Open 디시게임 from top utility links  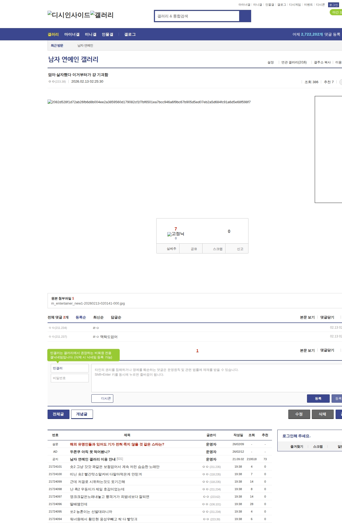coord(295,5)
